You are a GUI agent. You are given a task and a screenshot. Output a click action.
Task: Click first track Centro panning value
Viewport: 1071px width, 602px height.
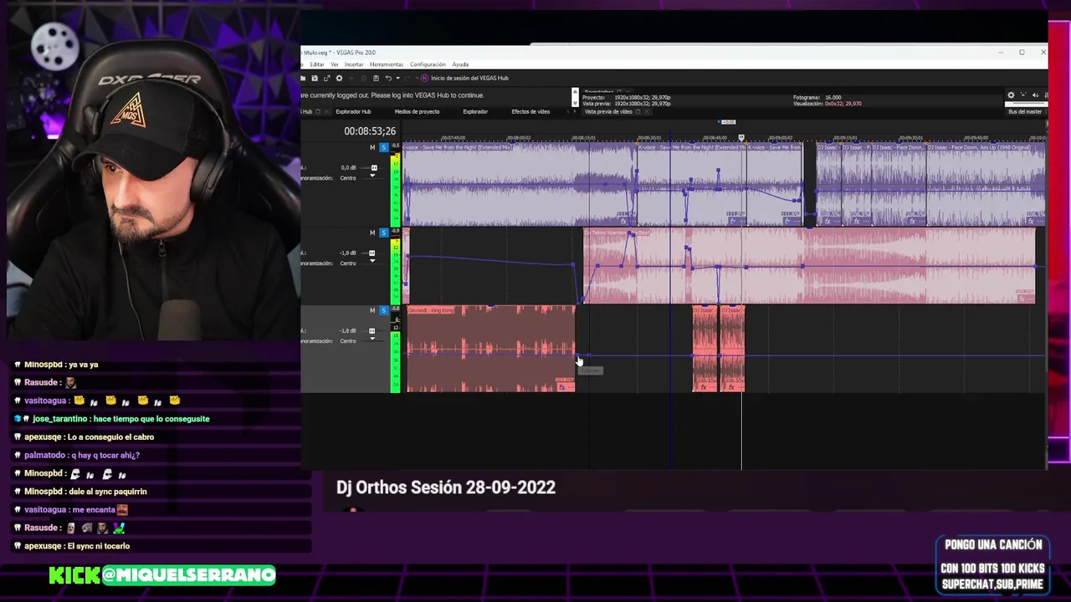348,178
